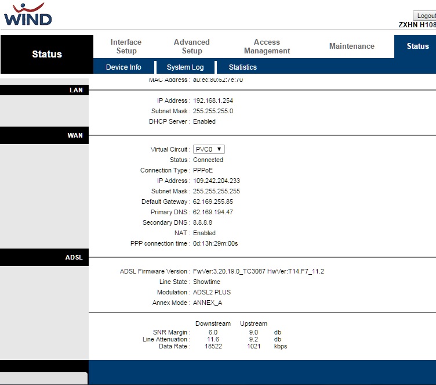This screenshot has width=436, height=385.
Task: Switch to Access Management tab
Action: tap(267, 46)
